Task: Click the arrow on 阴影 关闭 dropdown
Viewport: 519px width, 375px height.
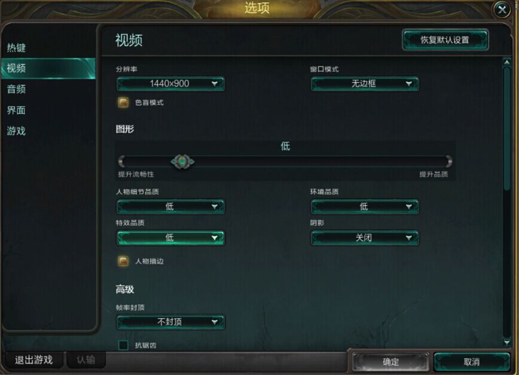Action: click(409, 237)
